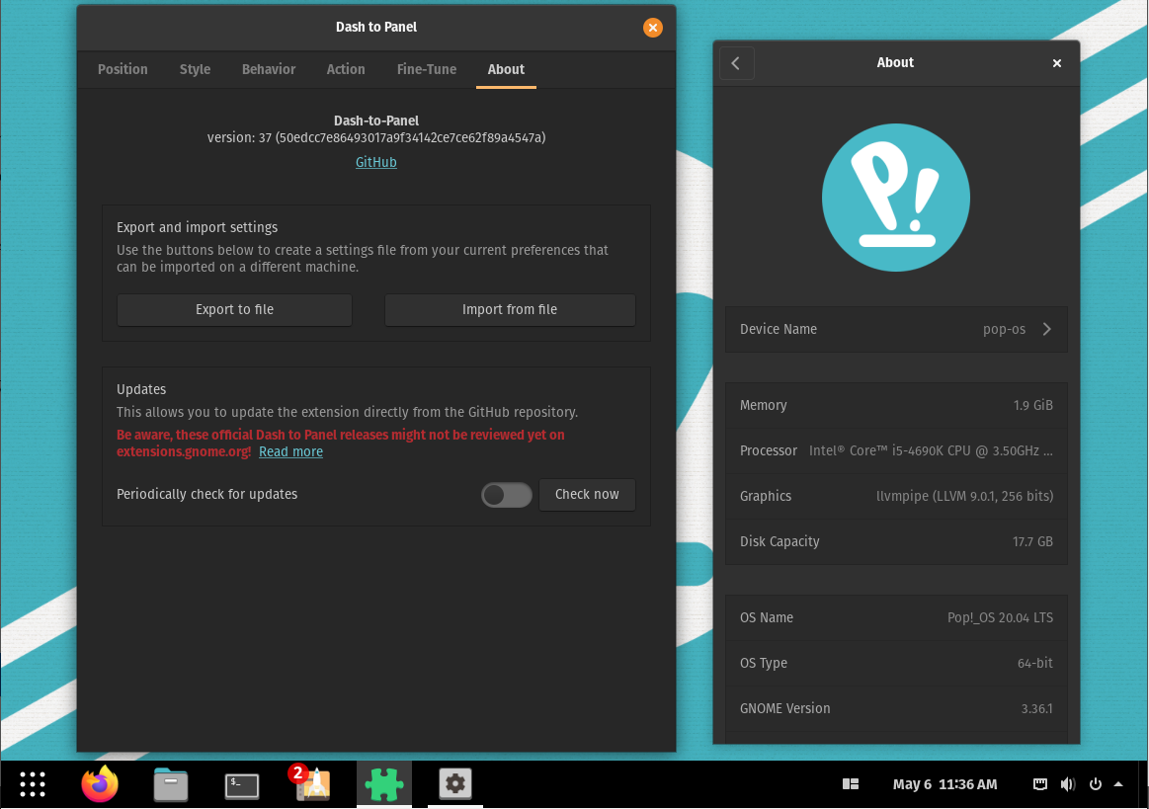The image size is (1149, 809).
Task: Launch the Terminal from taskbar
Action: pyautogui.click(x=242, y=785)
